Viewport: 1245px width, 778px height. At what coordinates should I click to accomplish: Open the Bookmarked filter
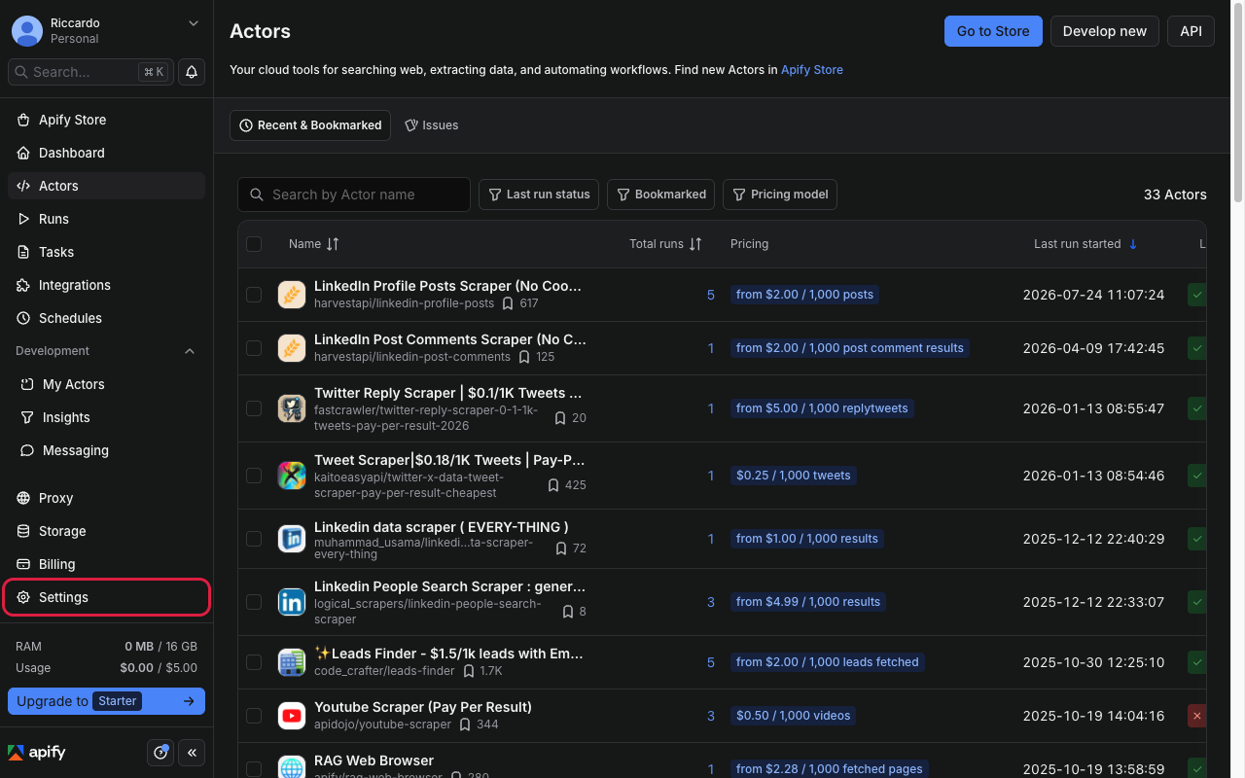pos(661,194)
